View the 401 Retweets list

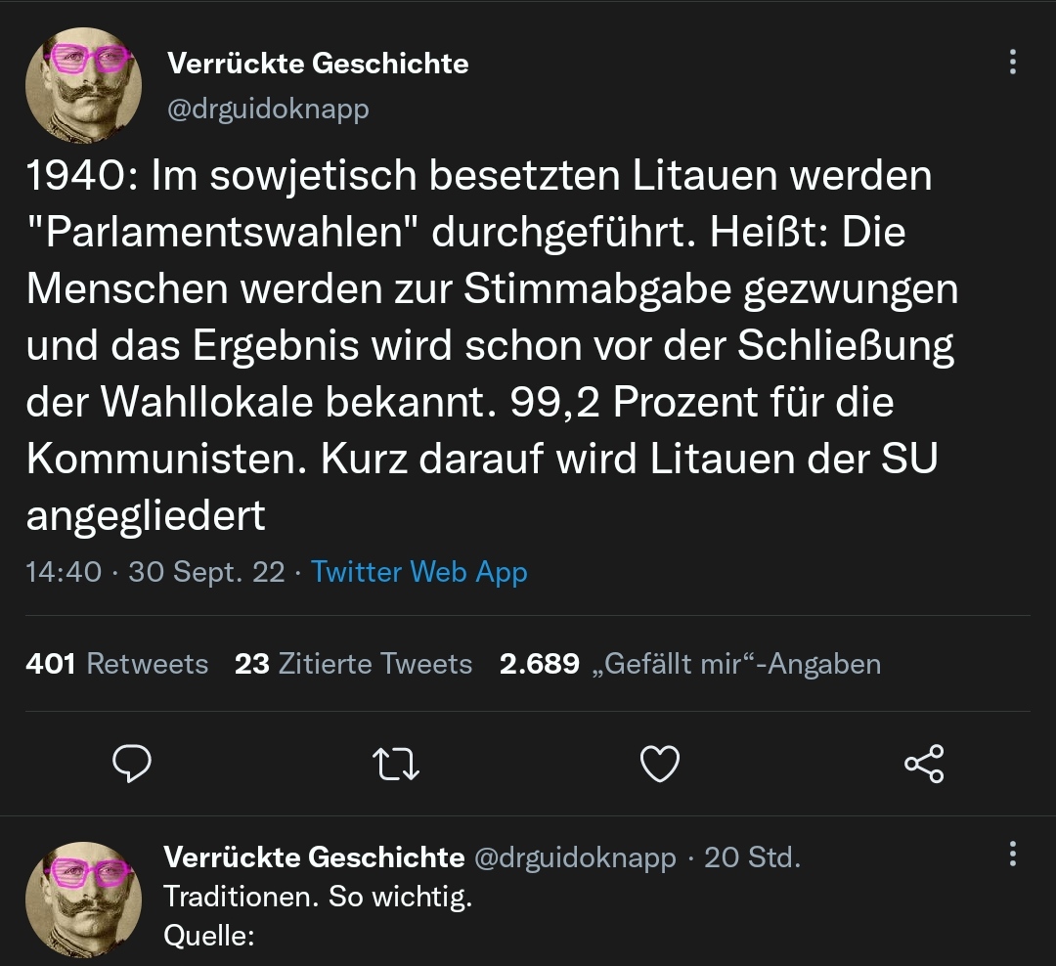tap(117, 664)
